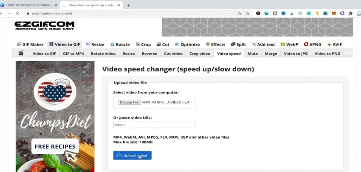Open the Add text menu item
The width and height of the screenshot is (361, 172).
pyautogui.click(x=263, y=44)
